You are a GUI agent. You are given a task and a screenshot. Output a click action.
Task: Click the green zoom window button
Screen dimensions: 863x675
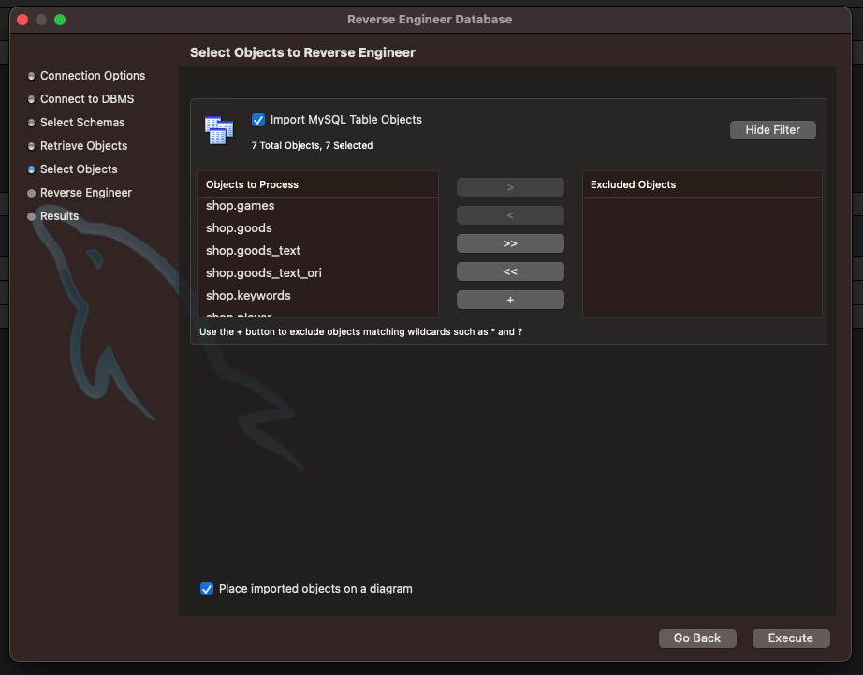pos(60,20)
